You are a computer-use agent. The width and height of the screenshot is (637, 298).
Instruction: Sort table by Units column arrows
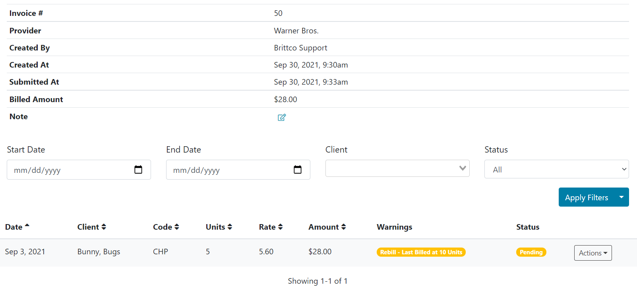point(230,227)
